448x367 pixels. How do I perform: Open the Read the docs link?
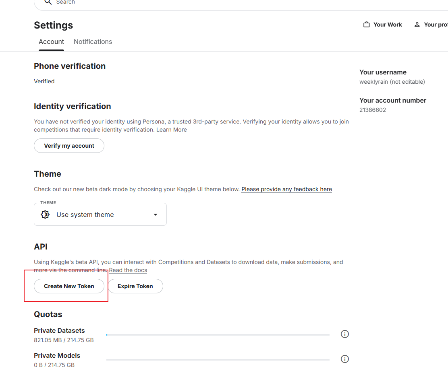pyautogui.click(x=128, y=270)
